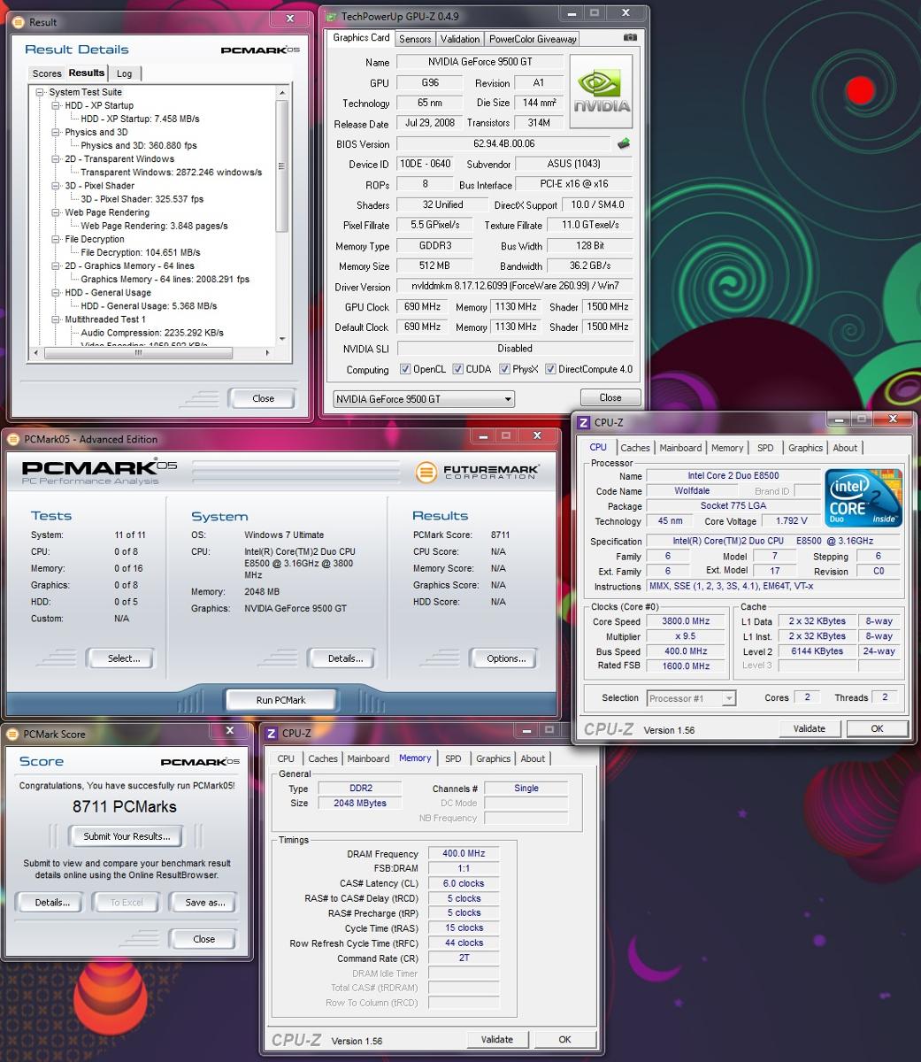Click the BIOS save chip icon in GPU-Z
This screenshot has height=1062, width=921.
coord(623,143)
